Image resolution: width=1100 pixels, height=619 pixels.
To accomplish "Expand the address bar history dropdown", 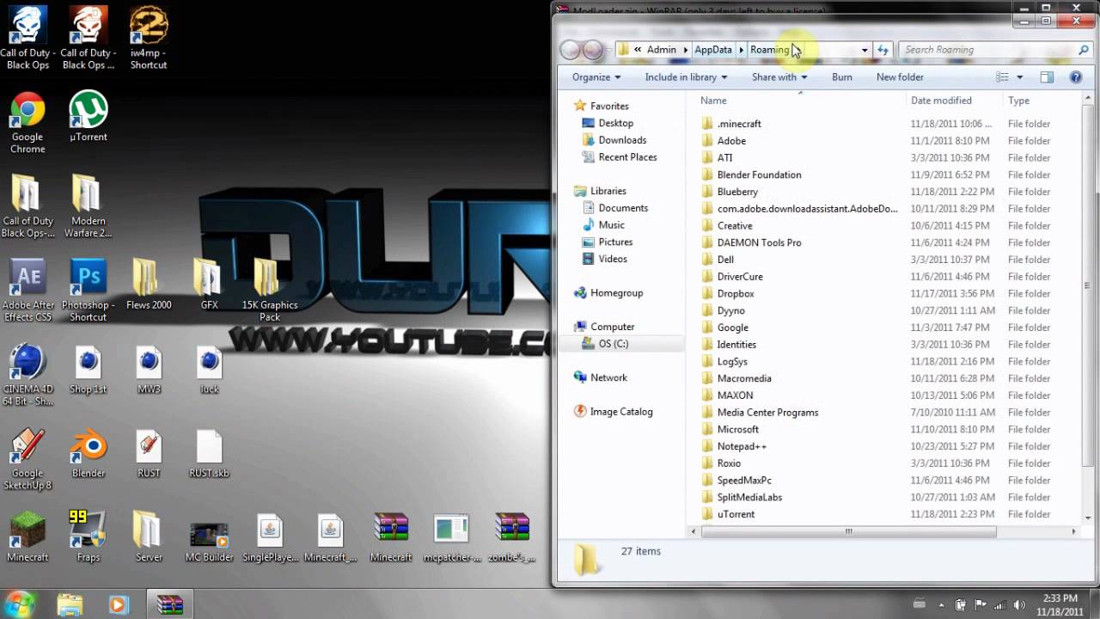I will coord(865,50).
